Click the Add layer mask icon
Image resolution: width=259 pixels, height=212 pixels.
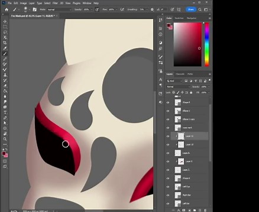[x=184, y=210]
